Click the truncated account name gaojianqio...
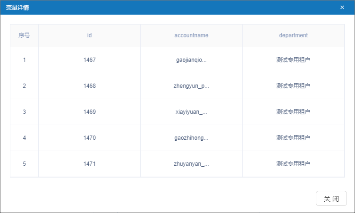Viewport: 355px width, 213px height. click(191, 60)
